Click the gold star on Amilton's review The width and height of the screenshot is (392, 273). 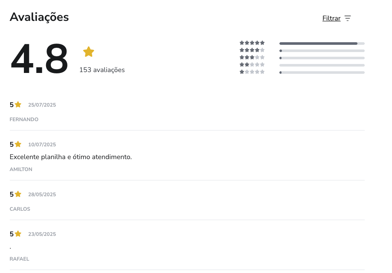click(x=18, y=144)
